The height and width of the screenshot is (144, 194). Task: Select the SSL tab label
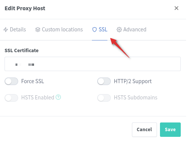[103, 29]
